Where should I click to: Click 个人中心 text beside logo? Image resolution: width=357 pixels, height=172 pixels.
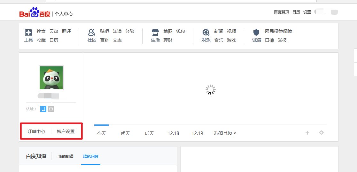64,14
